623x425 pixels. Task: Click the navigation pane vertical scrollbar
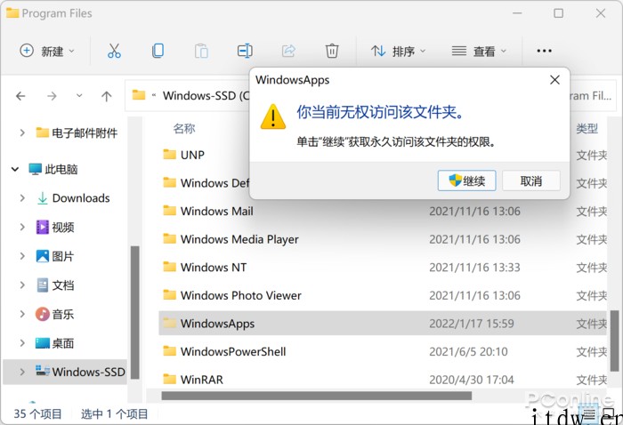[x=135, y=312]
